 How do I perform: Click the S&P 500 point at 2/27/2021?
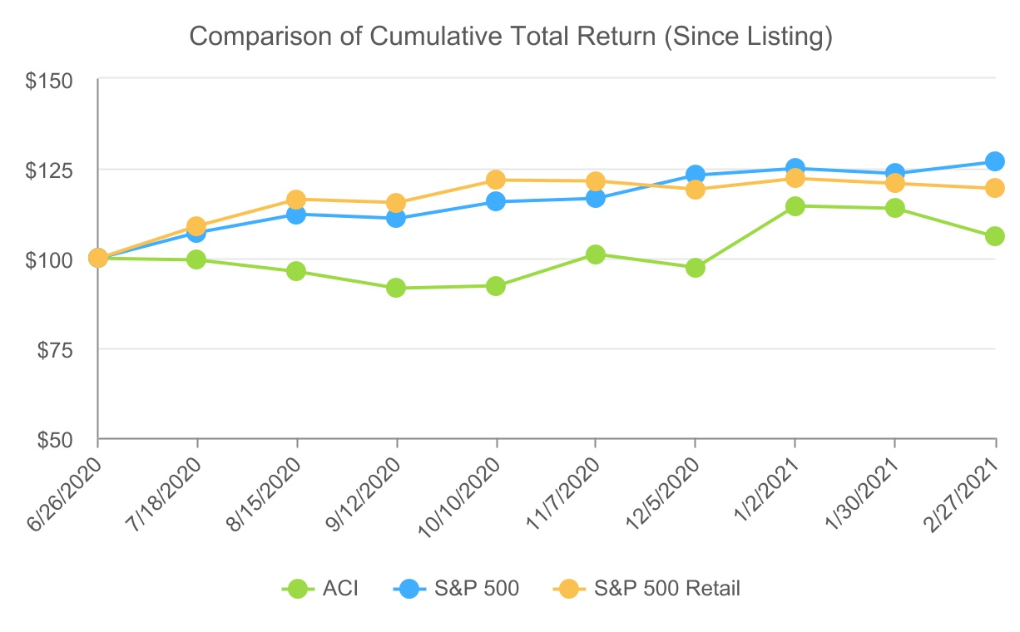pos(994,160)
